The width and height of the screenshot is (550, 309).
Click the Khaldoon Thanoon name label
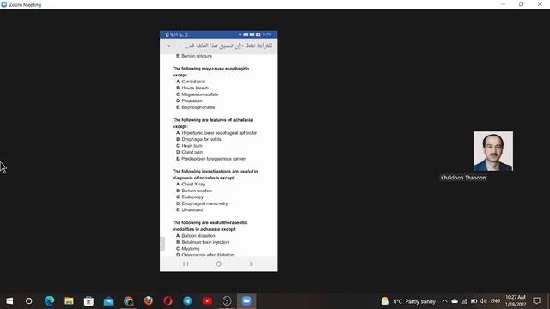click(463, 178)
